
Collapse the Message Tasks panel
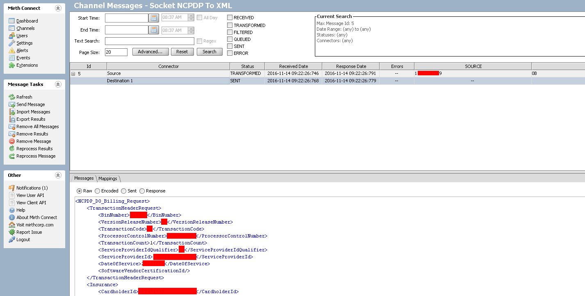click(58, 84)
